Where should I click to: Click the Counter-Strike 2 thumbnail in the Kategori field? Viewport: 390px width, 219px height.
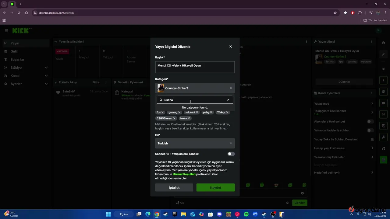pyautogui.click(x=161, y=88)
